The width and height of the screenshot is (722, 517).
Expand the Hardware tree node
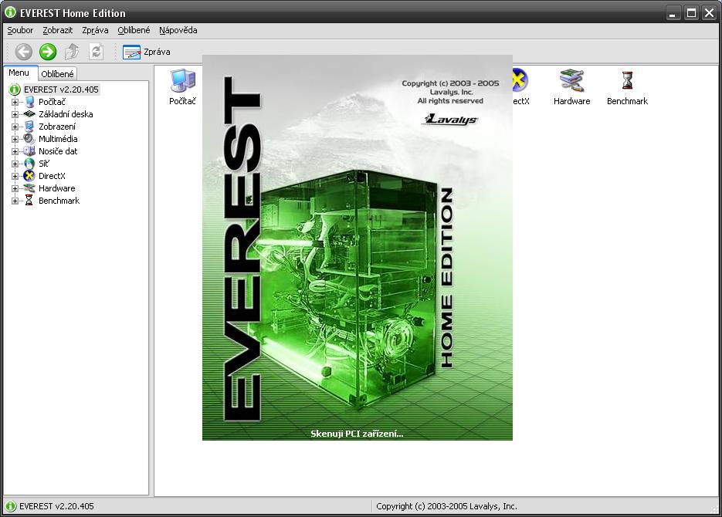tap(15, 188)
